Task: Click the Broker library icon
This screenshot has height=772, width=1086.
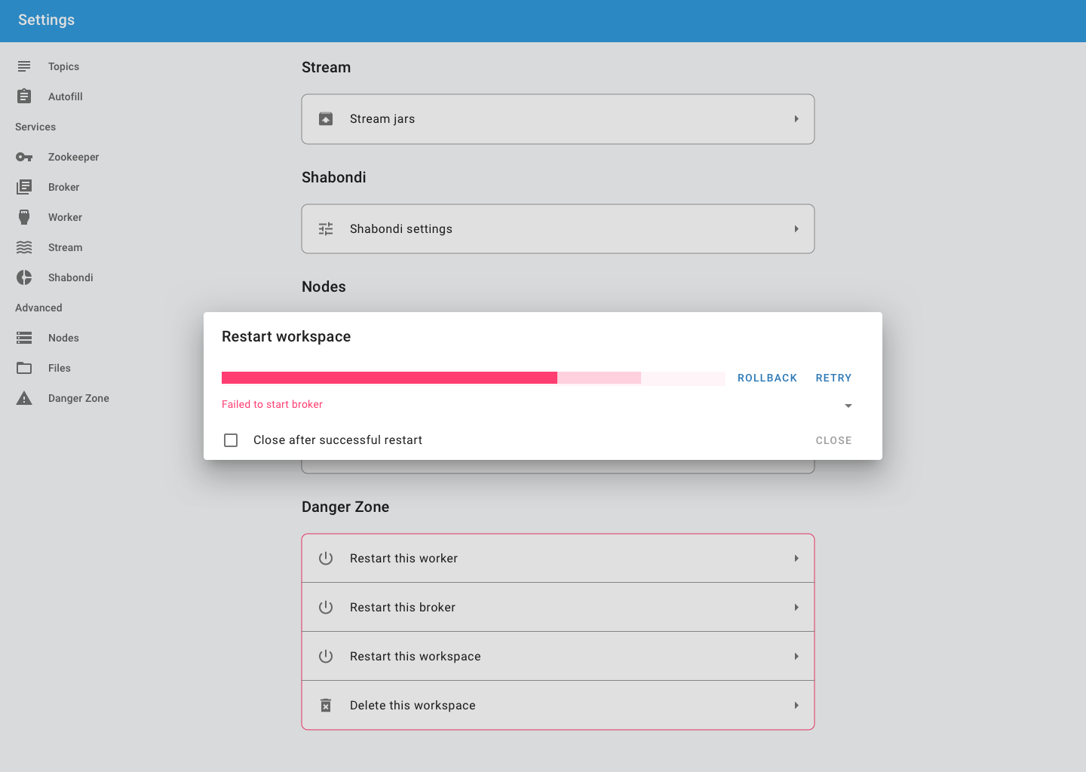Action: (24, 187)
